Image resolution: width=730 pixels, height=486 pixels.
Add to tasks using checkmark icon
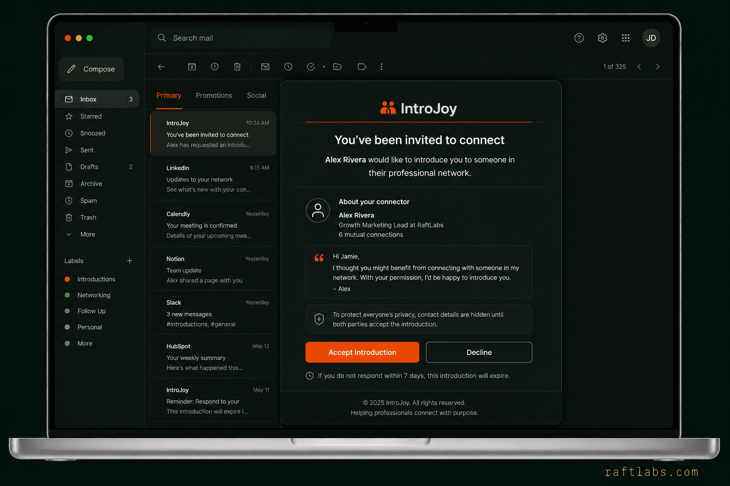coord(311,67)
